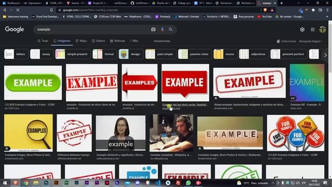The image size is (332, 187).
Task: Bookmark this page
Action: coord(51,10)
